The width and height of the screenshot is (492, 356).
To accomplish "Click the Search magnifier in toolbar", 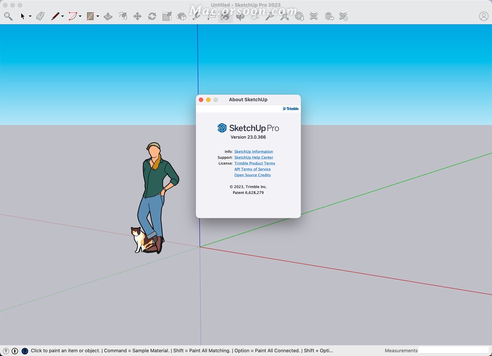I will point(8,16).
